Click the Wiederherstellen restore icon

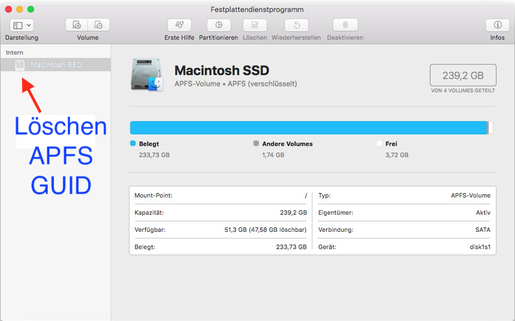coord(296,25)
